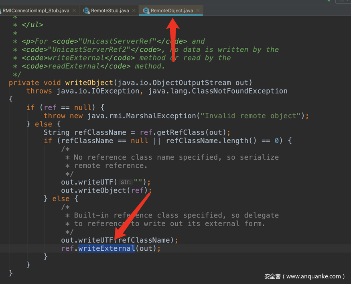Click the highlighted writeExternal method call
The width and height of the screenshot is (351, 284).
point(106,249)
